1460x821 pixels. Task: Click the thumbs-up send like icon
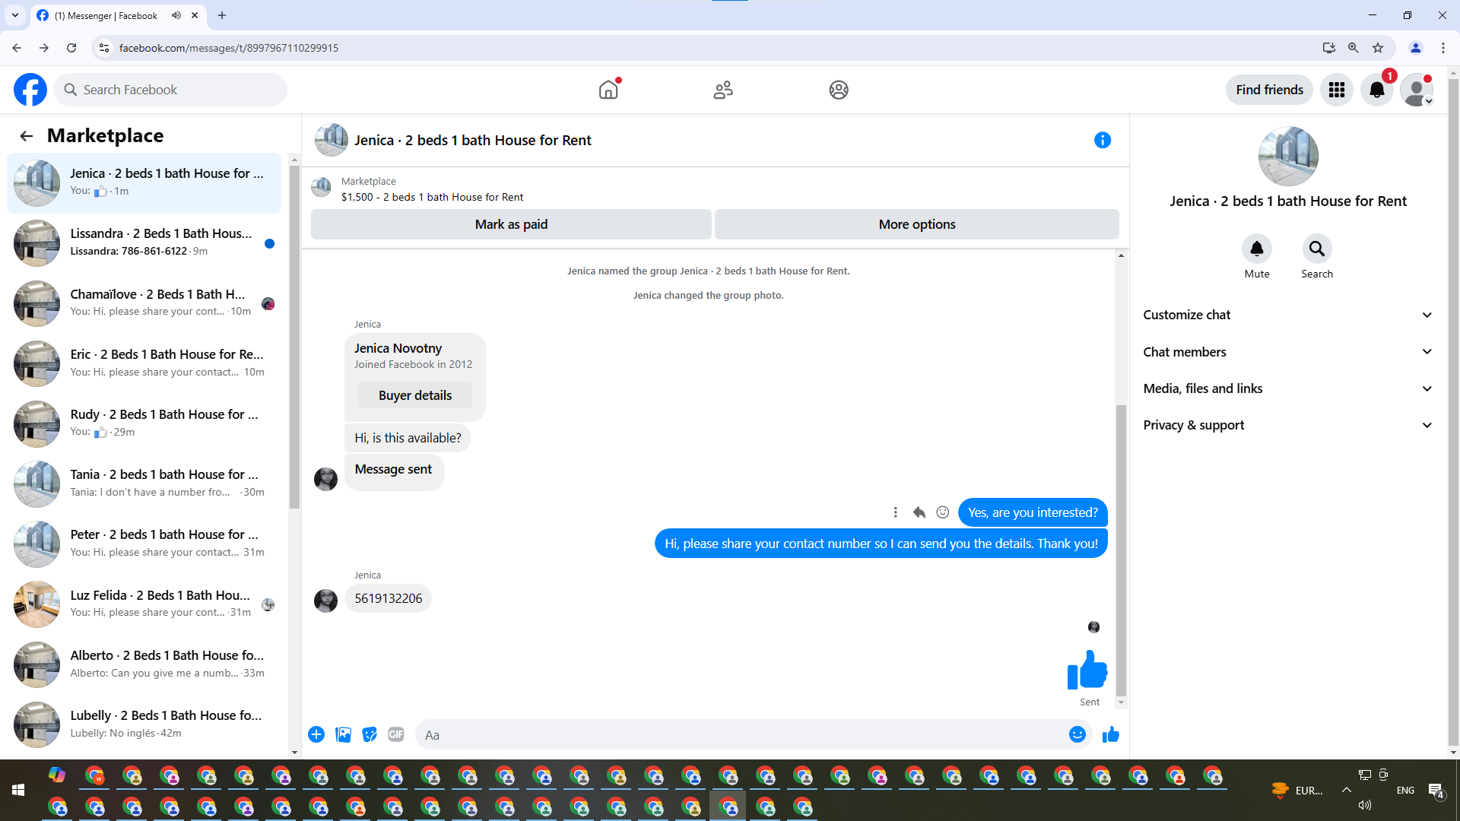(x=1110, y=734)
